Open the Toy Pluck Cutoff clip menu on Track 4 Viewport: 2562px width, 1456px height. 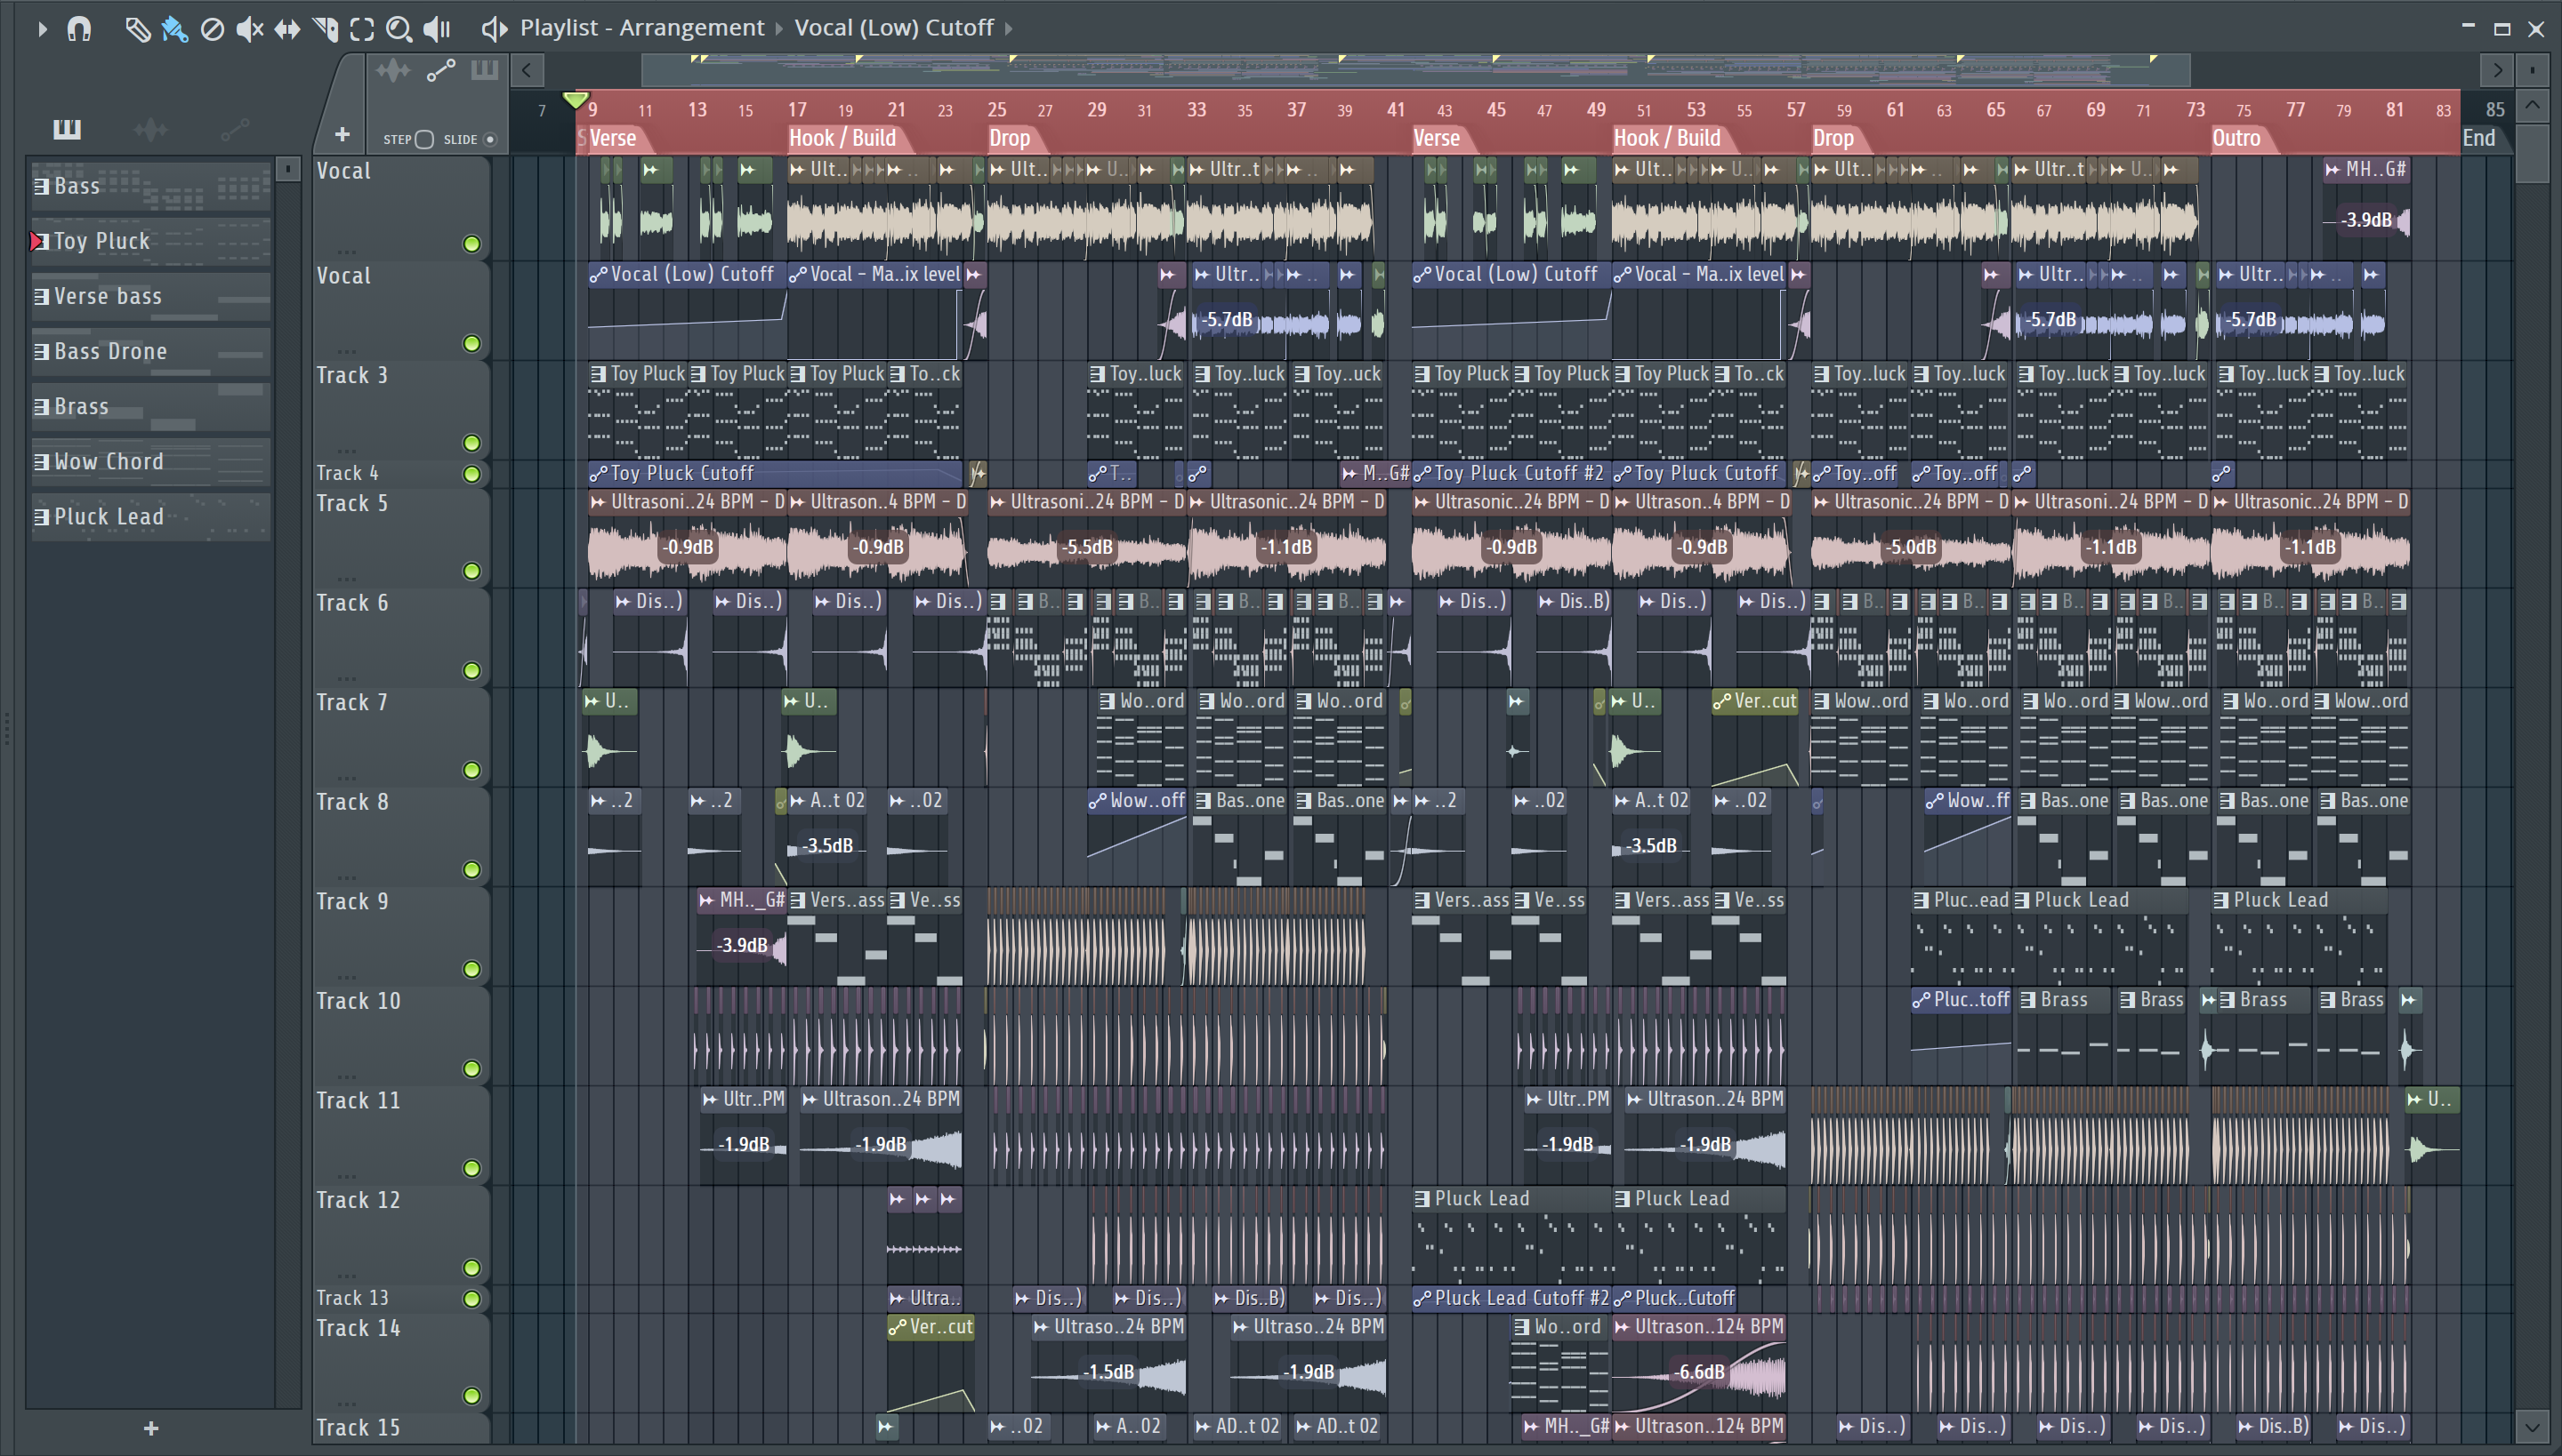click(x=599, y=473)
